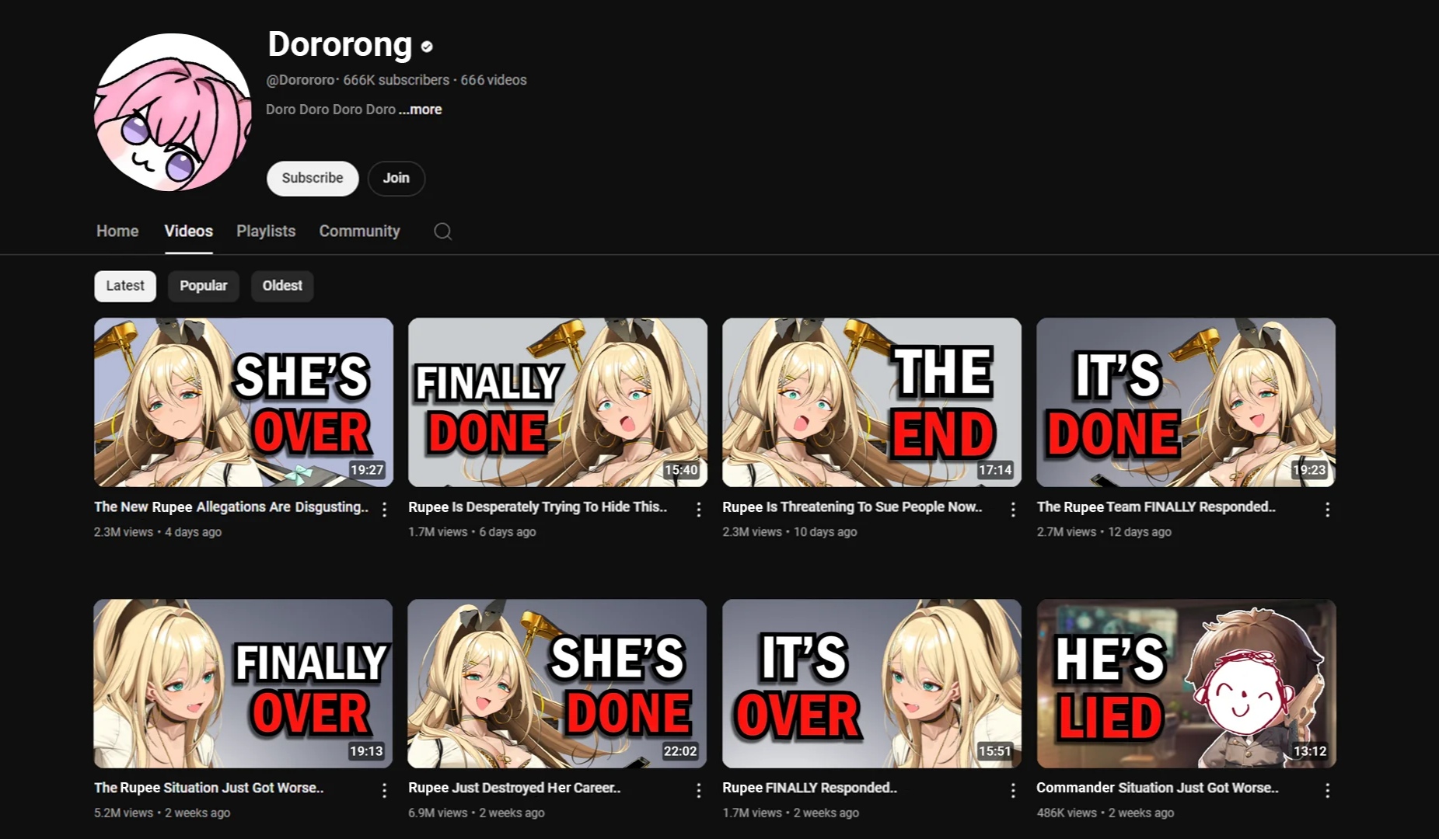Select the Popular sort filter
This screenshot has width=1439, height=839.
204,286
